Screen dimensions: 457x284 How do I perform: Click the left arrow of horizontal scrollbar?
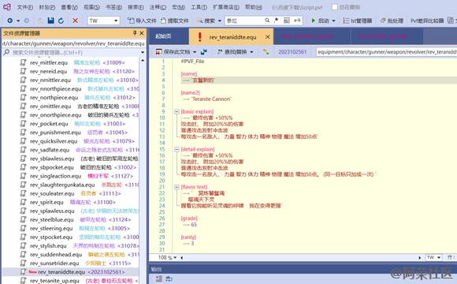(x=181, y=257)
